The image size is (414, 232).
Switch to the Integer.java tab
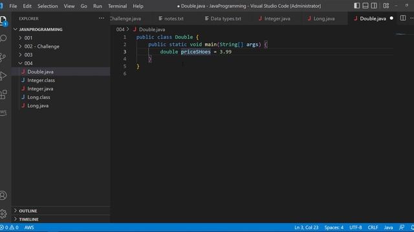pos(277,19)
